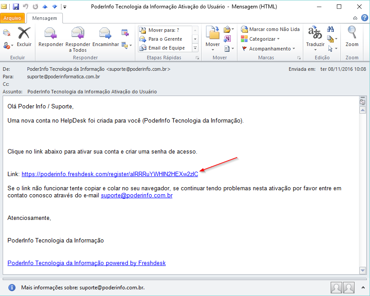
Task: Go to previous item with the blue up arrow
Action: [x=45, y=7]
